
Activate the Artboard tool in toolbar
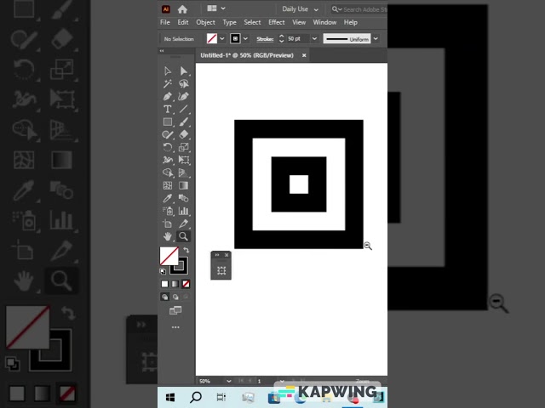pos(168,224)
